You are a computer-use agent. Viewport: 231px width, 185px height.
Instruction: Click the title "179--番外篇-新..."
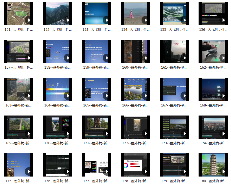point(174,181)
